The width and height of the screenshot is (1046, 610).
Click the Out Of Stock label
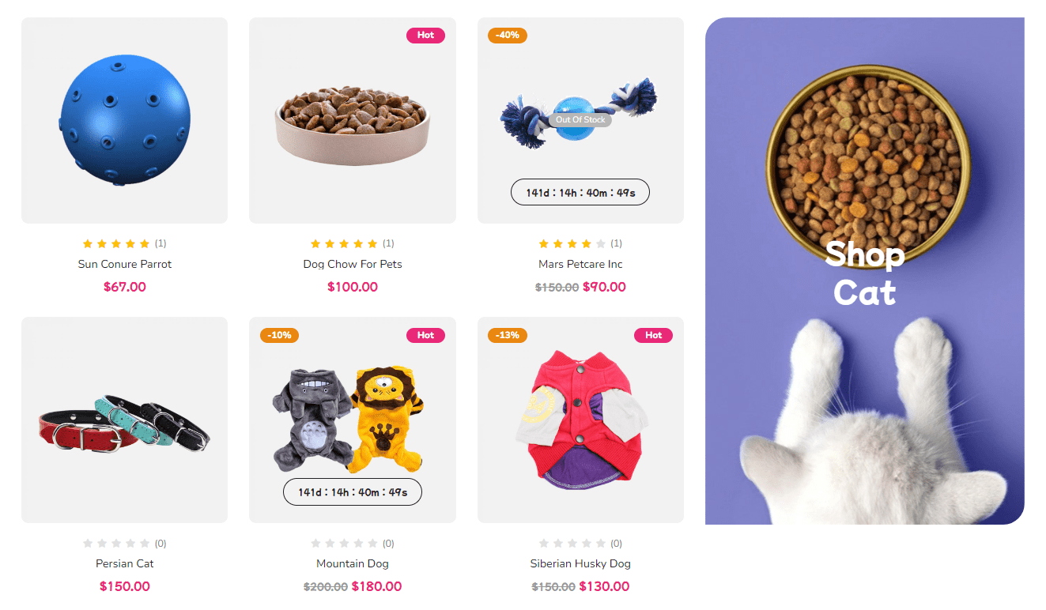pyautogui.click(x=580, y=120)
